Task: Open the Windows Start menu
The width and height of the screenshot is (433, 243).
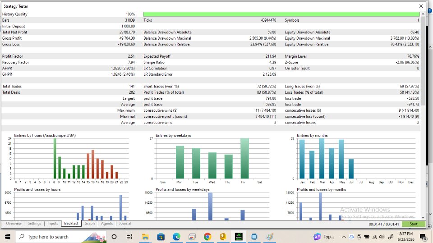Action: [x=8, y=237]
